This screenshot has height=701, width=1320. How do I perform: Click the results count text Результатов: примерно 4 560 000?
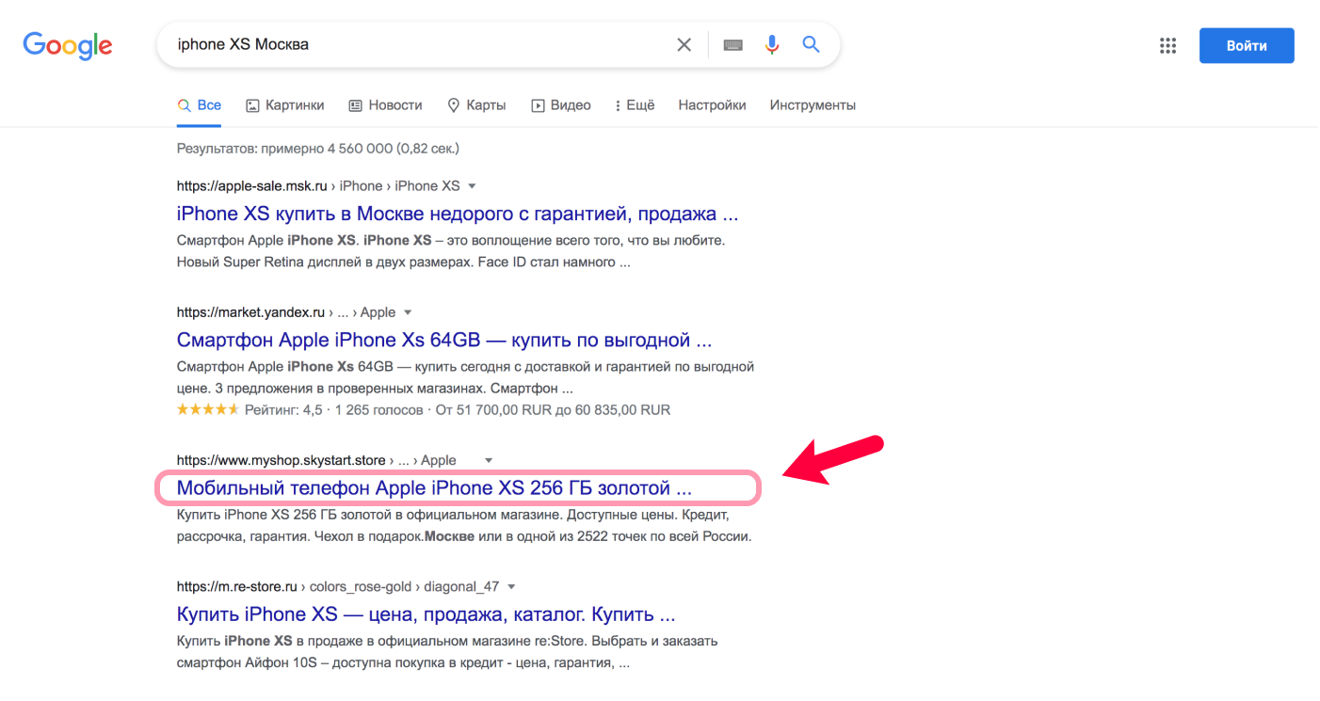(x=317, y=149)
